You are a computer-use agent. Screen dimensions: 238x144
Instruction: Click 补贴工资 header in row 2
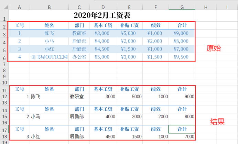[x=129, y=25]
